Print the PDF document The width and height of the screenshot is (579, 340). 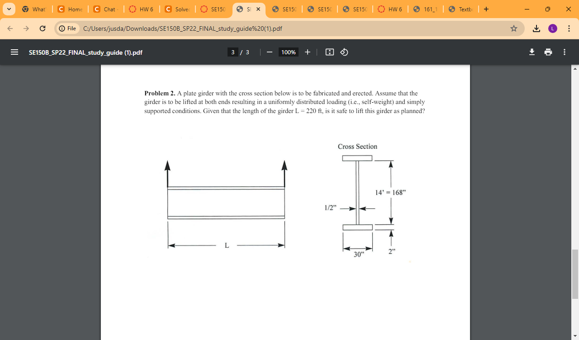click(x=548, y=52)
